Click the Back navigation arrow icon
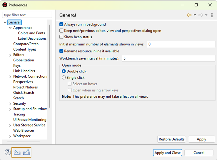The image size is (217, 160). [189, 15]
